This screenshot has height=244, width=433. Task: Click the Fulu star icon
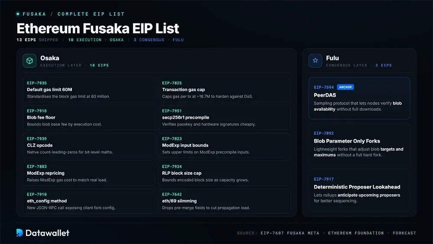pyautogui.click(x=315, y=61)
